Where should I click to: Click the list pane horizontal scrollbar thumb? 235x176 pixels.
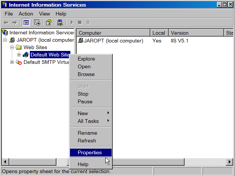(x=148, y=162)
